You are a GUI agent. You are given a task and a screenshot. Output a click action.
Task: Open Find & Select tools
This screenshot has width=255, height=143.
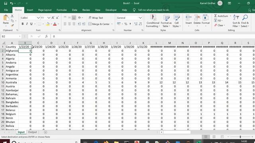tap(245, 21)
